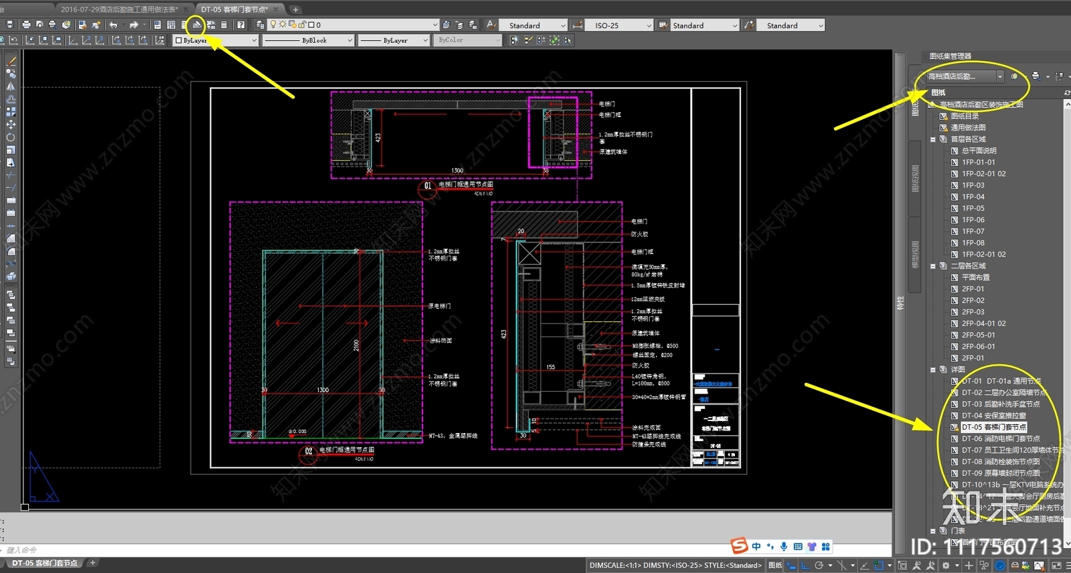Toggle Polar tracking in the status bar
The height and width of the screenshot is (573, 1071).
point(819,566)
